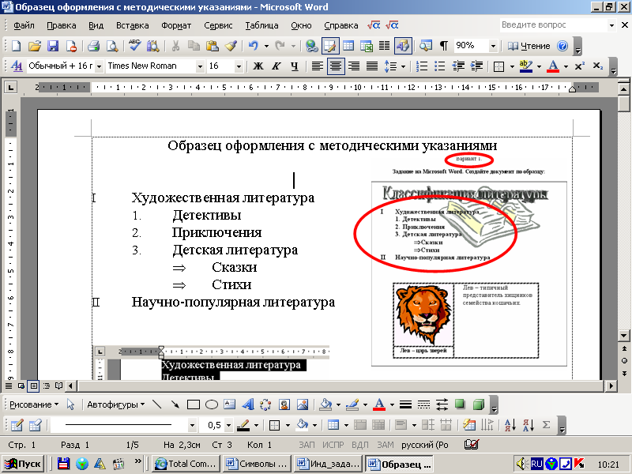Open the Формат menu
This screenshot has height=474, width=632.
[176, 25]
